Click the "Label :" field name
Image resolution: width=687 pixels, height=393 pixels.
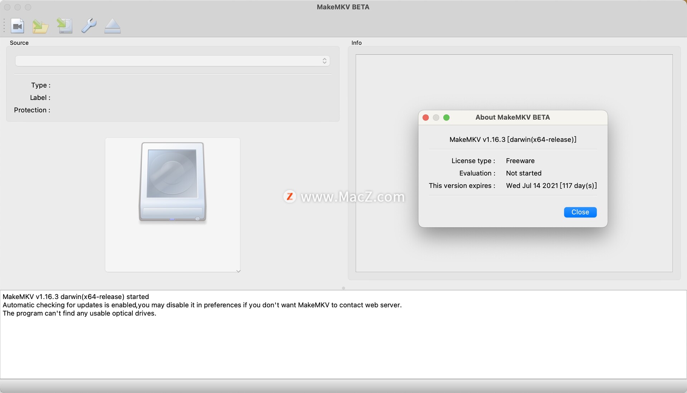pos(40,98)
